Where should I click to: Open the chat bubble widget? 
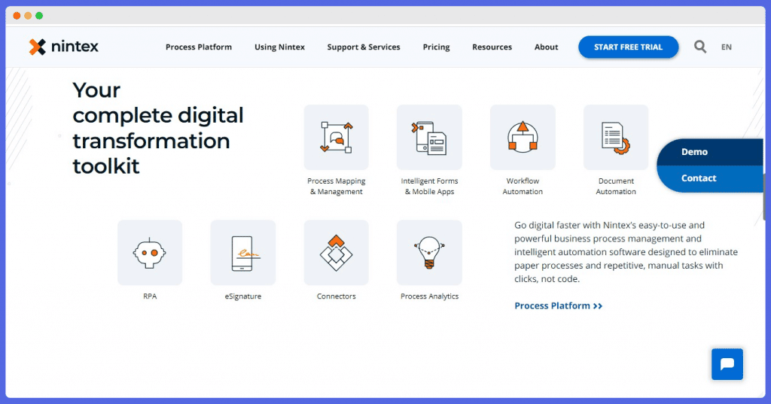coord(727,364)
